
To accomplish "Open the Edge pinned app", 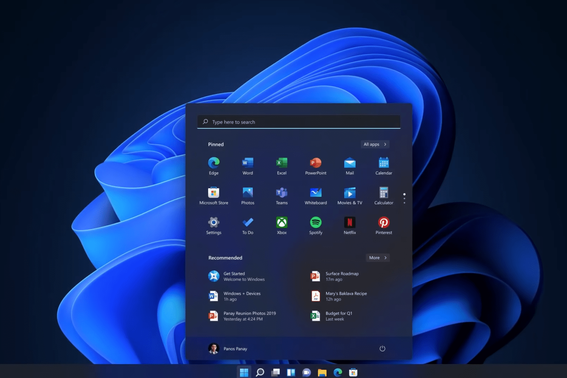I will coord(214,166).
